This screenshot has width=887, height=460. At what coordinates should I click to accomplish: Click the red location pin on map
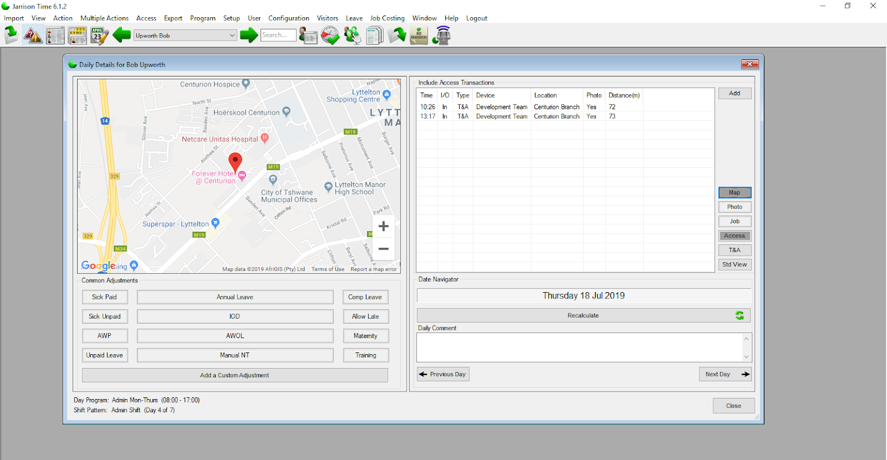(235, 162)
